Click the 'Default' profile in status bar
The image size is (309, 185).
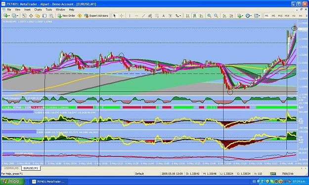coord(139,174)
